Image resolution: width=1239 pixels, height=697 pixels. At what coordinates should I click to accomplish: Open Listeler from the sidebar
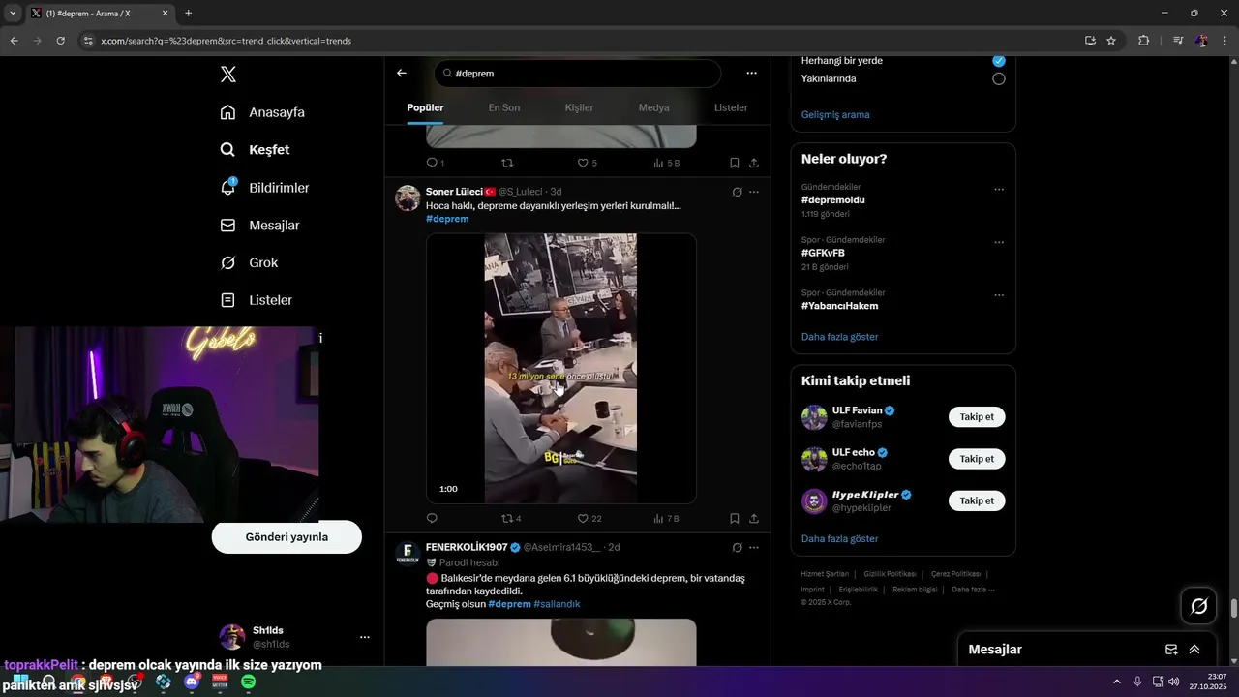point(256,300)
